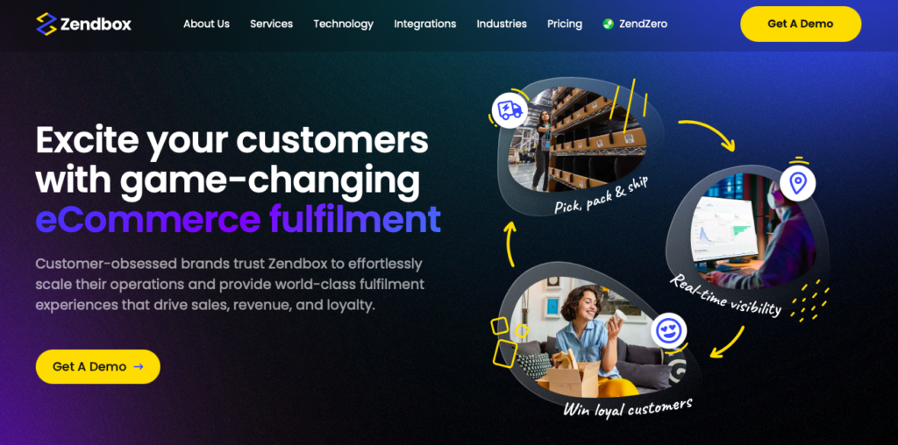Screen dimensions: 898x445
Task: Go to the Pricing page
Action: [565, 24]
